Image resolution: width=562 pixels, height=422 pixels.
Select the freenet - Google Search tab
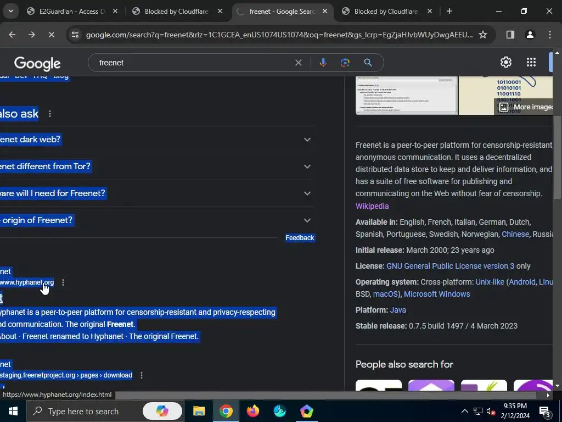[283, 11]
